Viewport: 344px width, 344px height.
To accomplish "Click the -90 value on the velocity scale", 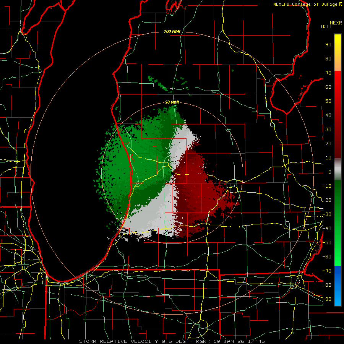I will (327, 299).
